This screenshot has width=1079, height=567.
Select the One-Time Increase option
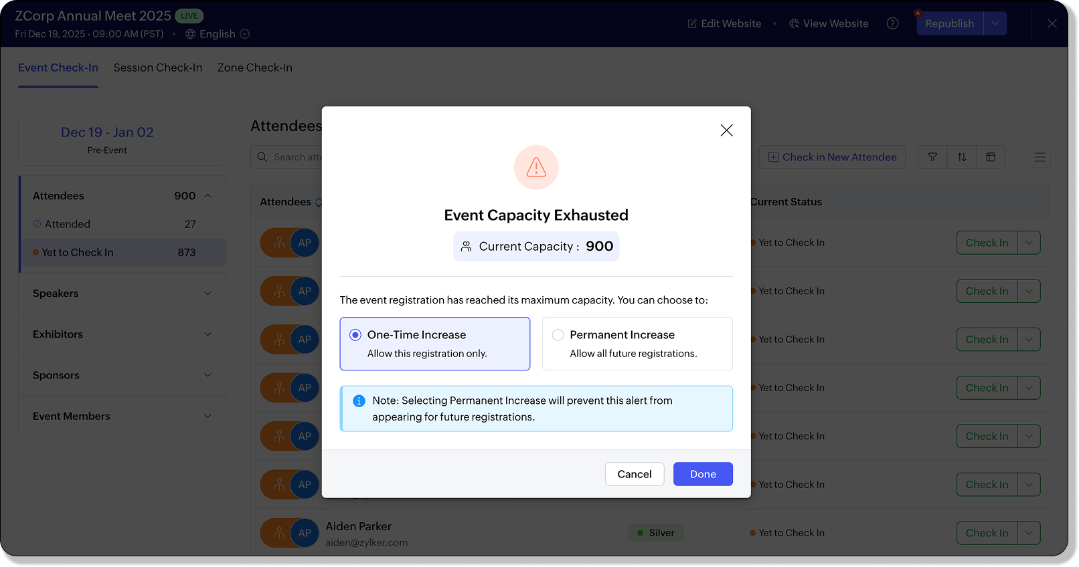[x=355, y=335]
